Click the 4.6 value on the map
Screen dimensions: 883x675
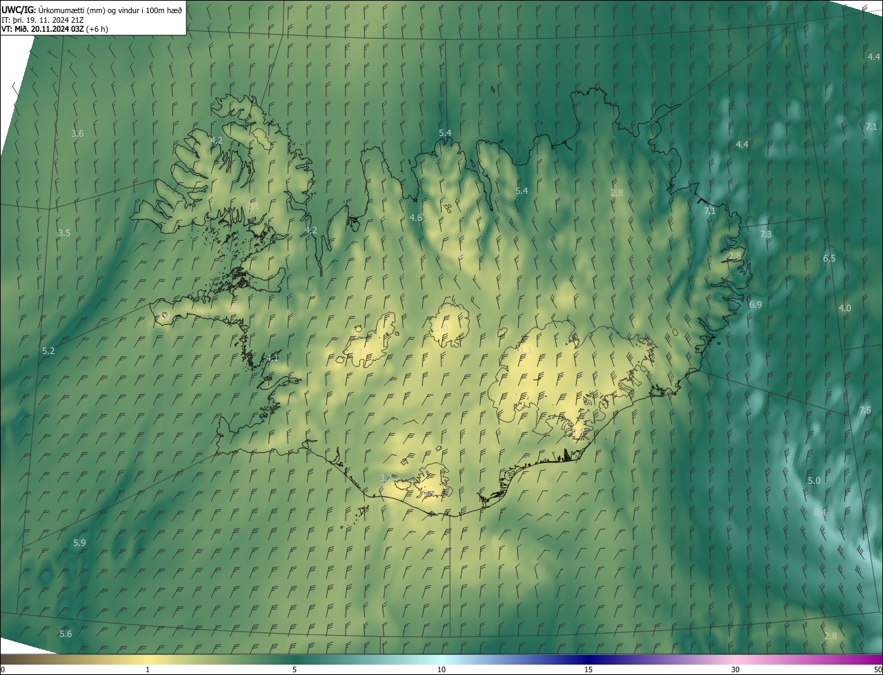click(416, 217)
